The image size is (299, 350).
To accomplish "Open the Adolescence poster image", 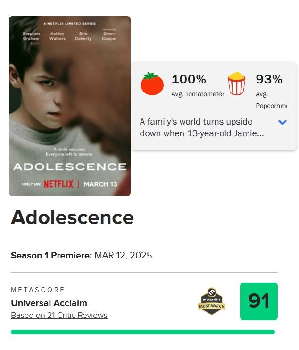I will click(x=70, y=106).
